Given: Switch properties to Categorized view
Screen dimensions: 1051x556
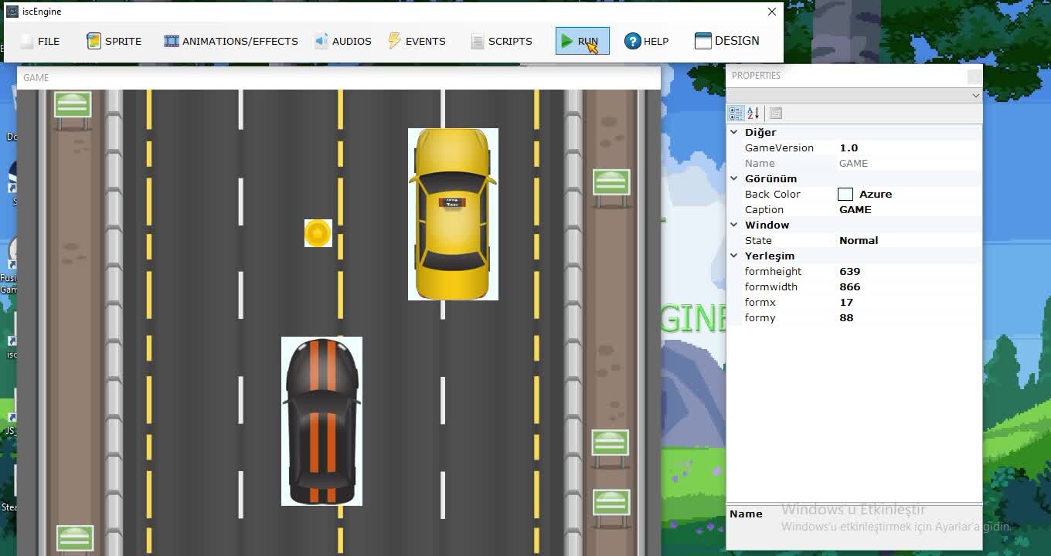Looking at the screenshot, I should pyautogui.click(x=736, y=114).
